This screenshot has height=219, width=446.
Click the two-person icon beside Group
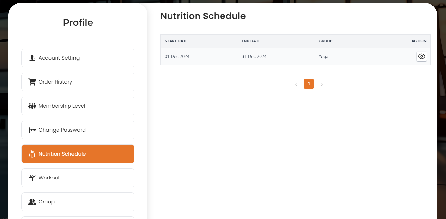(x=32, y=202)
